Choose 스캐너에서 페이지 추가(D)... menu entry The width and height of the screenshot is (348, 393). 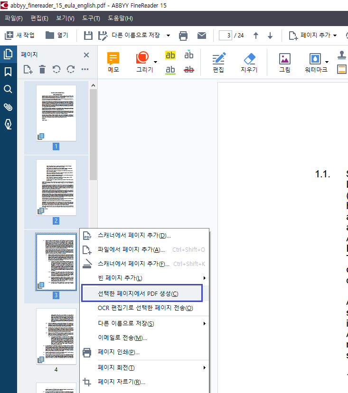[144, 235]
